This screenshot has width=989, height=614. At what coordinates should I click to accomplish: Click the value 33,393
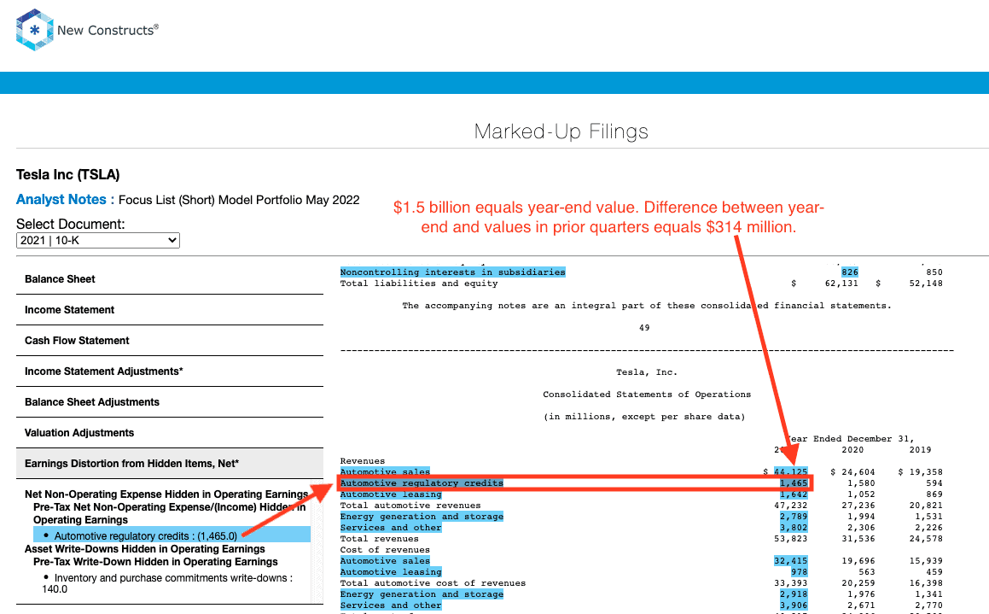[791, 583]
